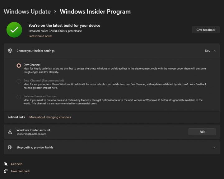Click the Stop getting preview builds exit icon

10,147
